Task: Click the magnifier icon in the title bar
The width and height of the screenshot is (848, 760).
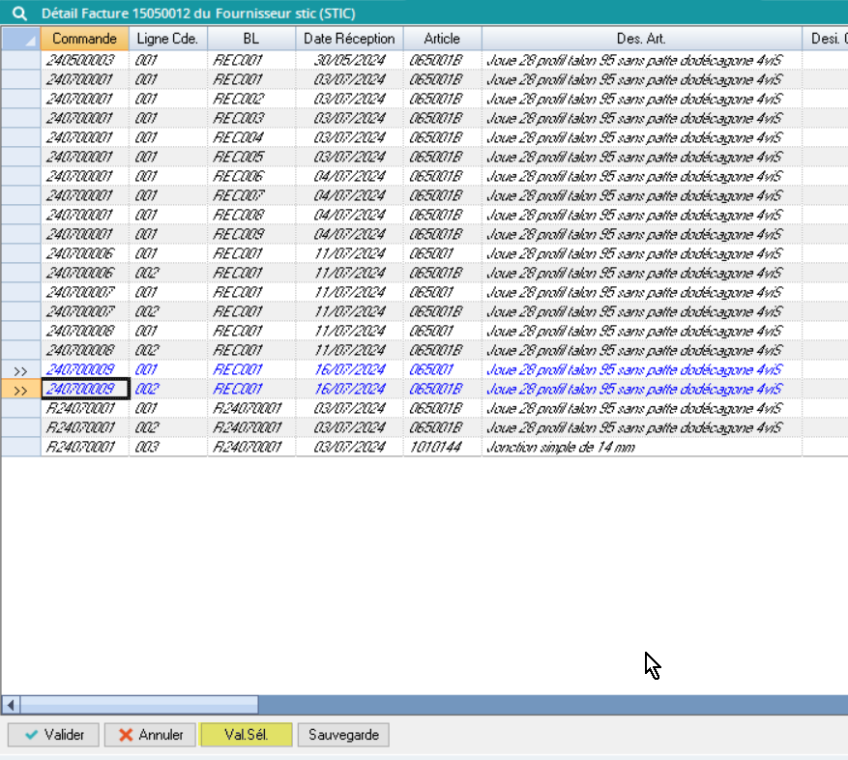Action: (x=17, y=14)
